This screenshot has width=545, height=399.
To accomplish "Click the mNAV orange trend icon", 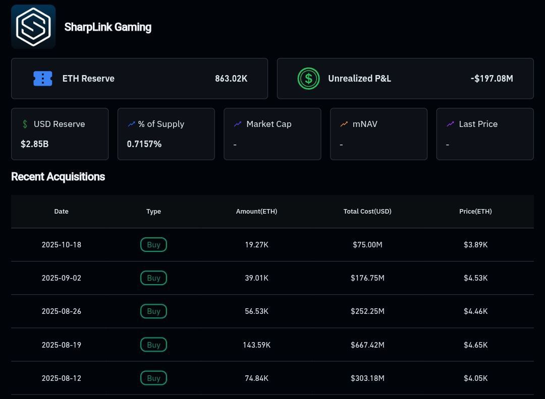I will [x=344, y=123].
